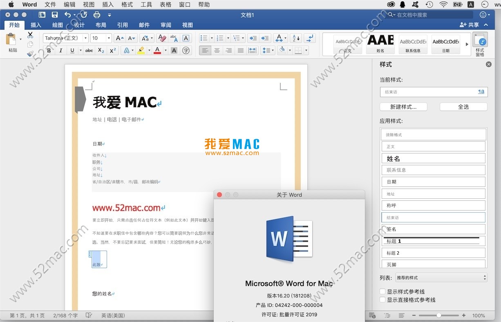Click the language indicator 英语(美国)
This screenshot has width=501, height=322.
113,315
